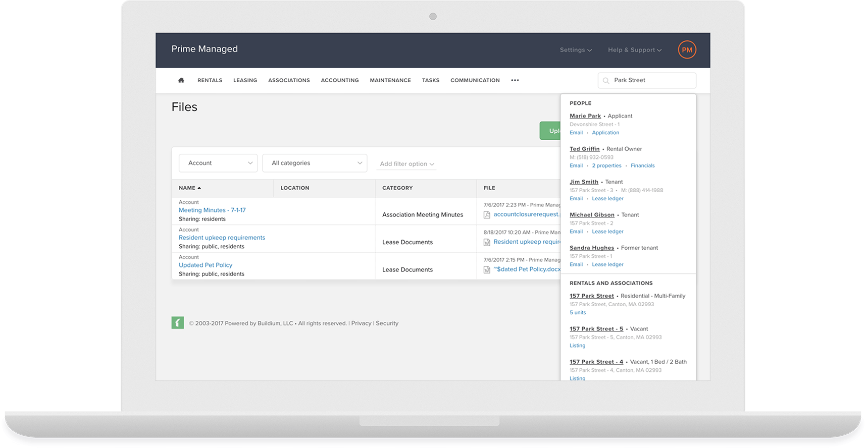Open Jim Smith's profile
Image resolution: width=866 pixels, height=448 pixels.
pyautogui.click(x=584, y=182)
